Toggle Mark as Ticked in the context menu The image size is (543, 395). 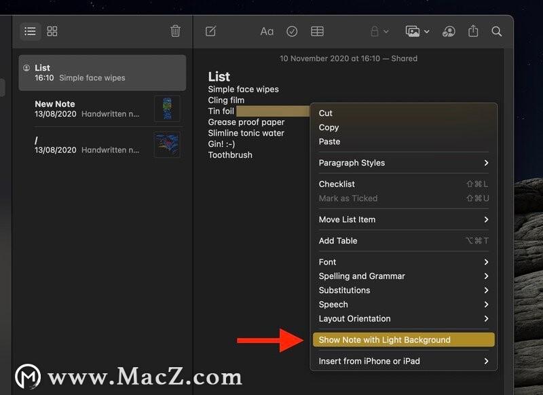tap(348, 198)
